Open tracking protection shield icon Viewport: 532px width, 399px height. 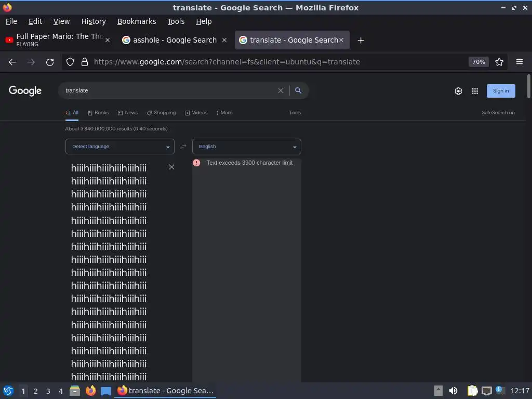(x=70, y=62)
